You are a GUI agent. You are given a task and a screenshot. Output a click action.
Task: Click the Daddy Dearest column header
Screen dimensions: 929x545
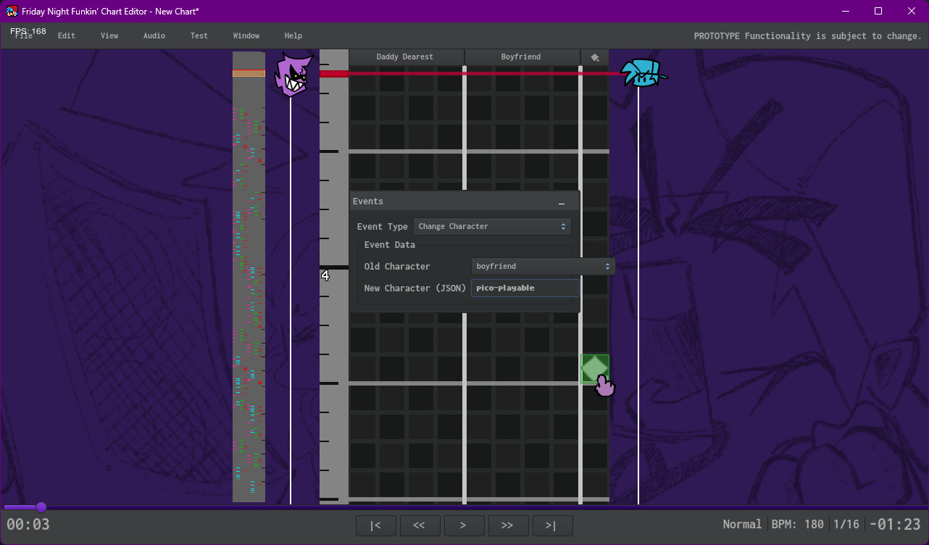point(406,57)
